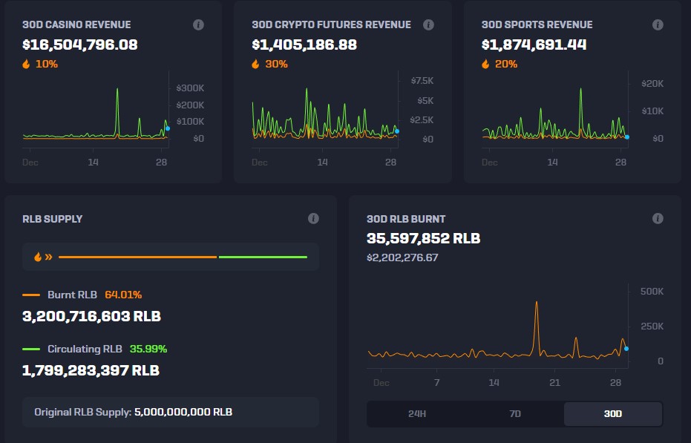Click flame icon beside 10% casino burn rate
Image resolution: width=691 pixels, height=443 pixels.
pos(27,64)
